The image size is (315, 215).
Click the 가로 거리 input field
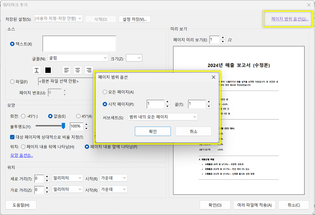click(39, 190)
